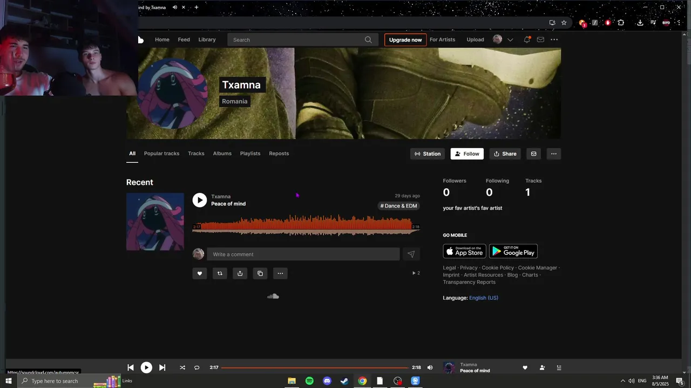Open messages envelope in header
This screenshot has height=388, width=691.
click(x=540, y=39)
